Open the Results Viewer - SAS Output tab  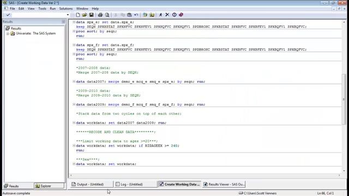coord(224,184)
